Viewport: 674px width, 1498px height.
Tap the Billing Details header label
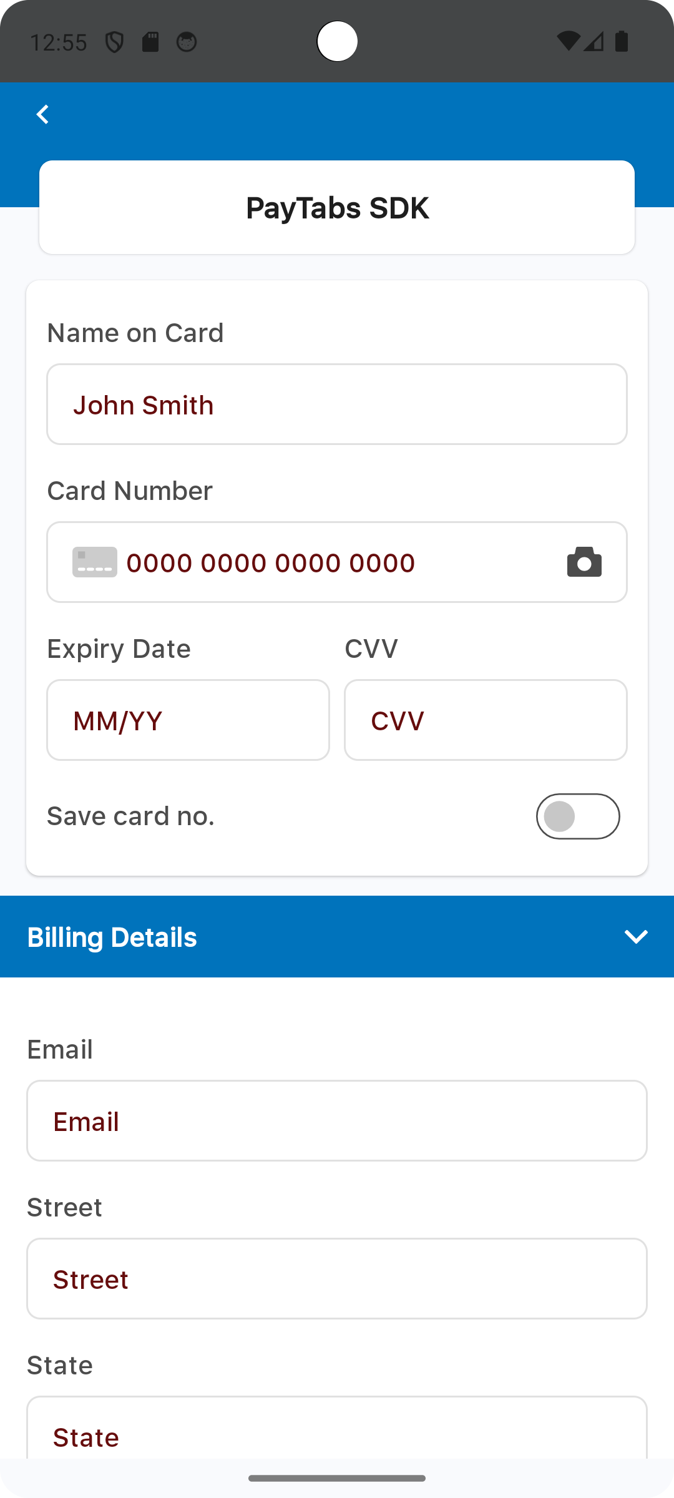112,937
